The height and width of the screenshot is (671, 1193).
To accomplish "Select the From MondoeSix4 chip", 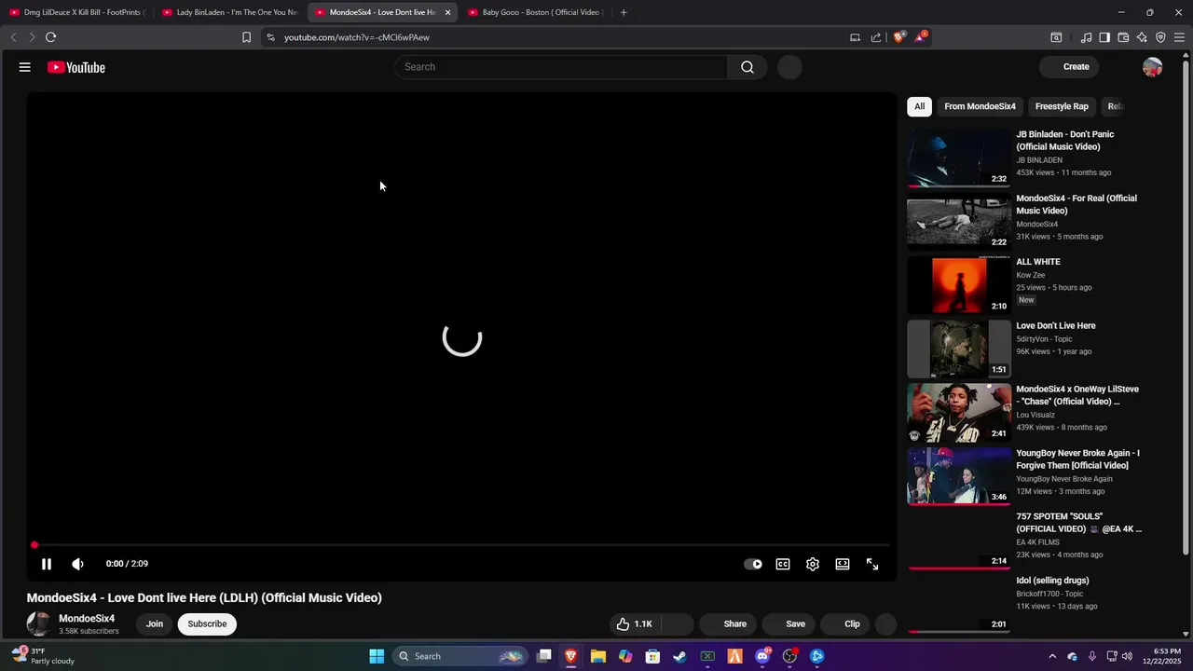I will pos(980,106).
